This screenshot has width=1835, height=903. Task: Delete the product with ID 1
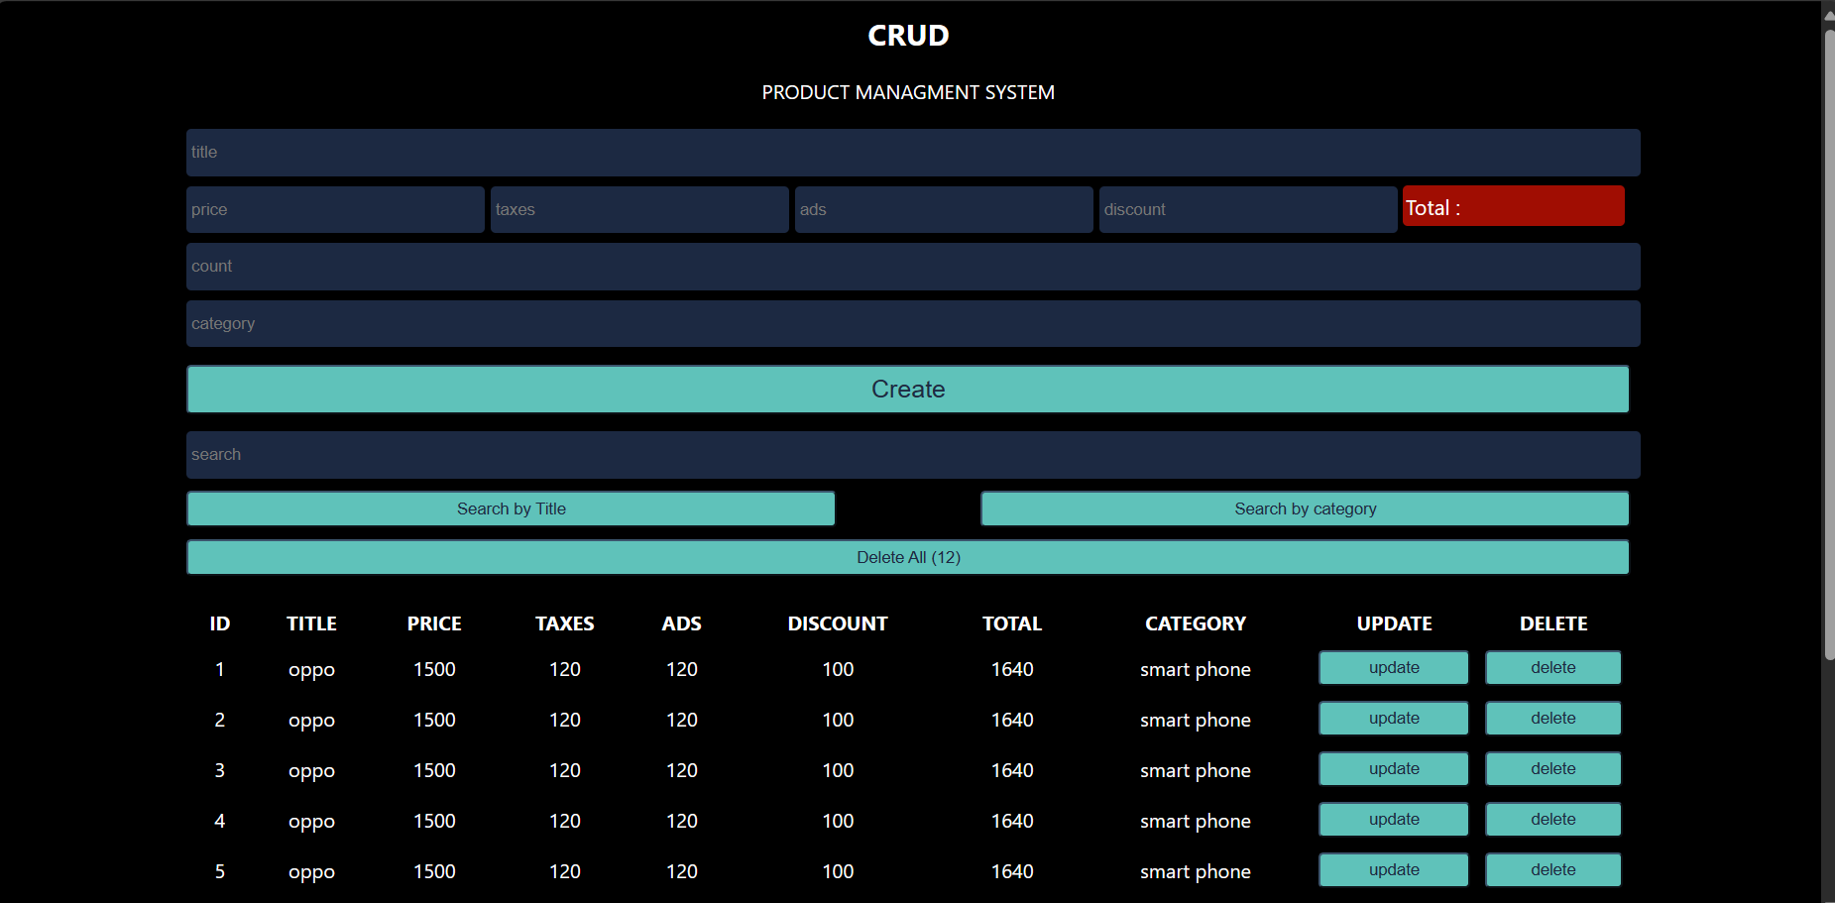tap(1553, 668)
